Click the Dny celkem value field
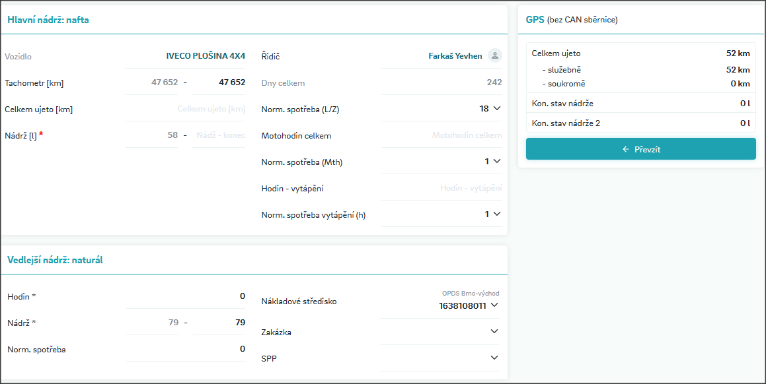The height and width of the screenshot is (384, 766). pyautogui.click(x=441, y=82)
